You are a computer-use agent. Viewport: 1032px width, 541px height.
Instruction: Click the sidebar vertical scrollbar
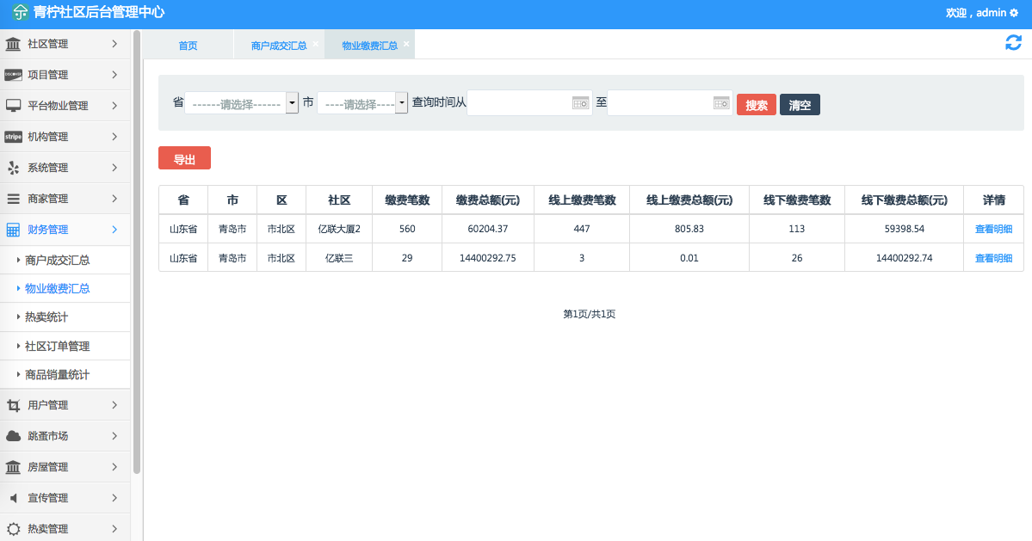137,252
